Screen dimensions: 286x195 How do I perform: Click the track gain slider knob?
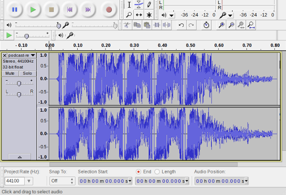pyautogui.click(x=19, y=83)
